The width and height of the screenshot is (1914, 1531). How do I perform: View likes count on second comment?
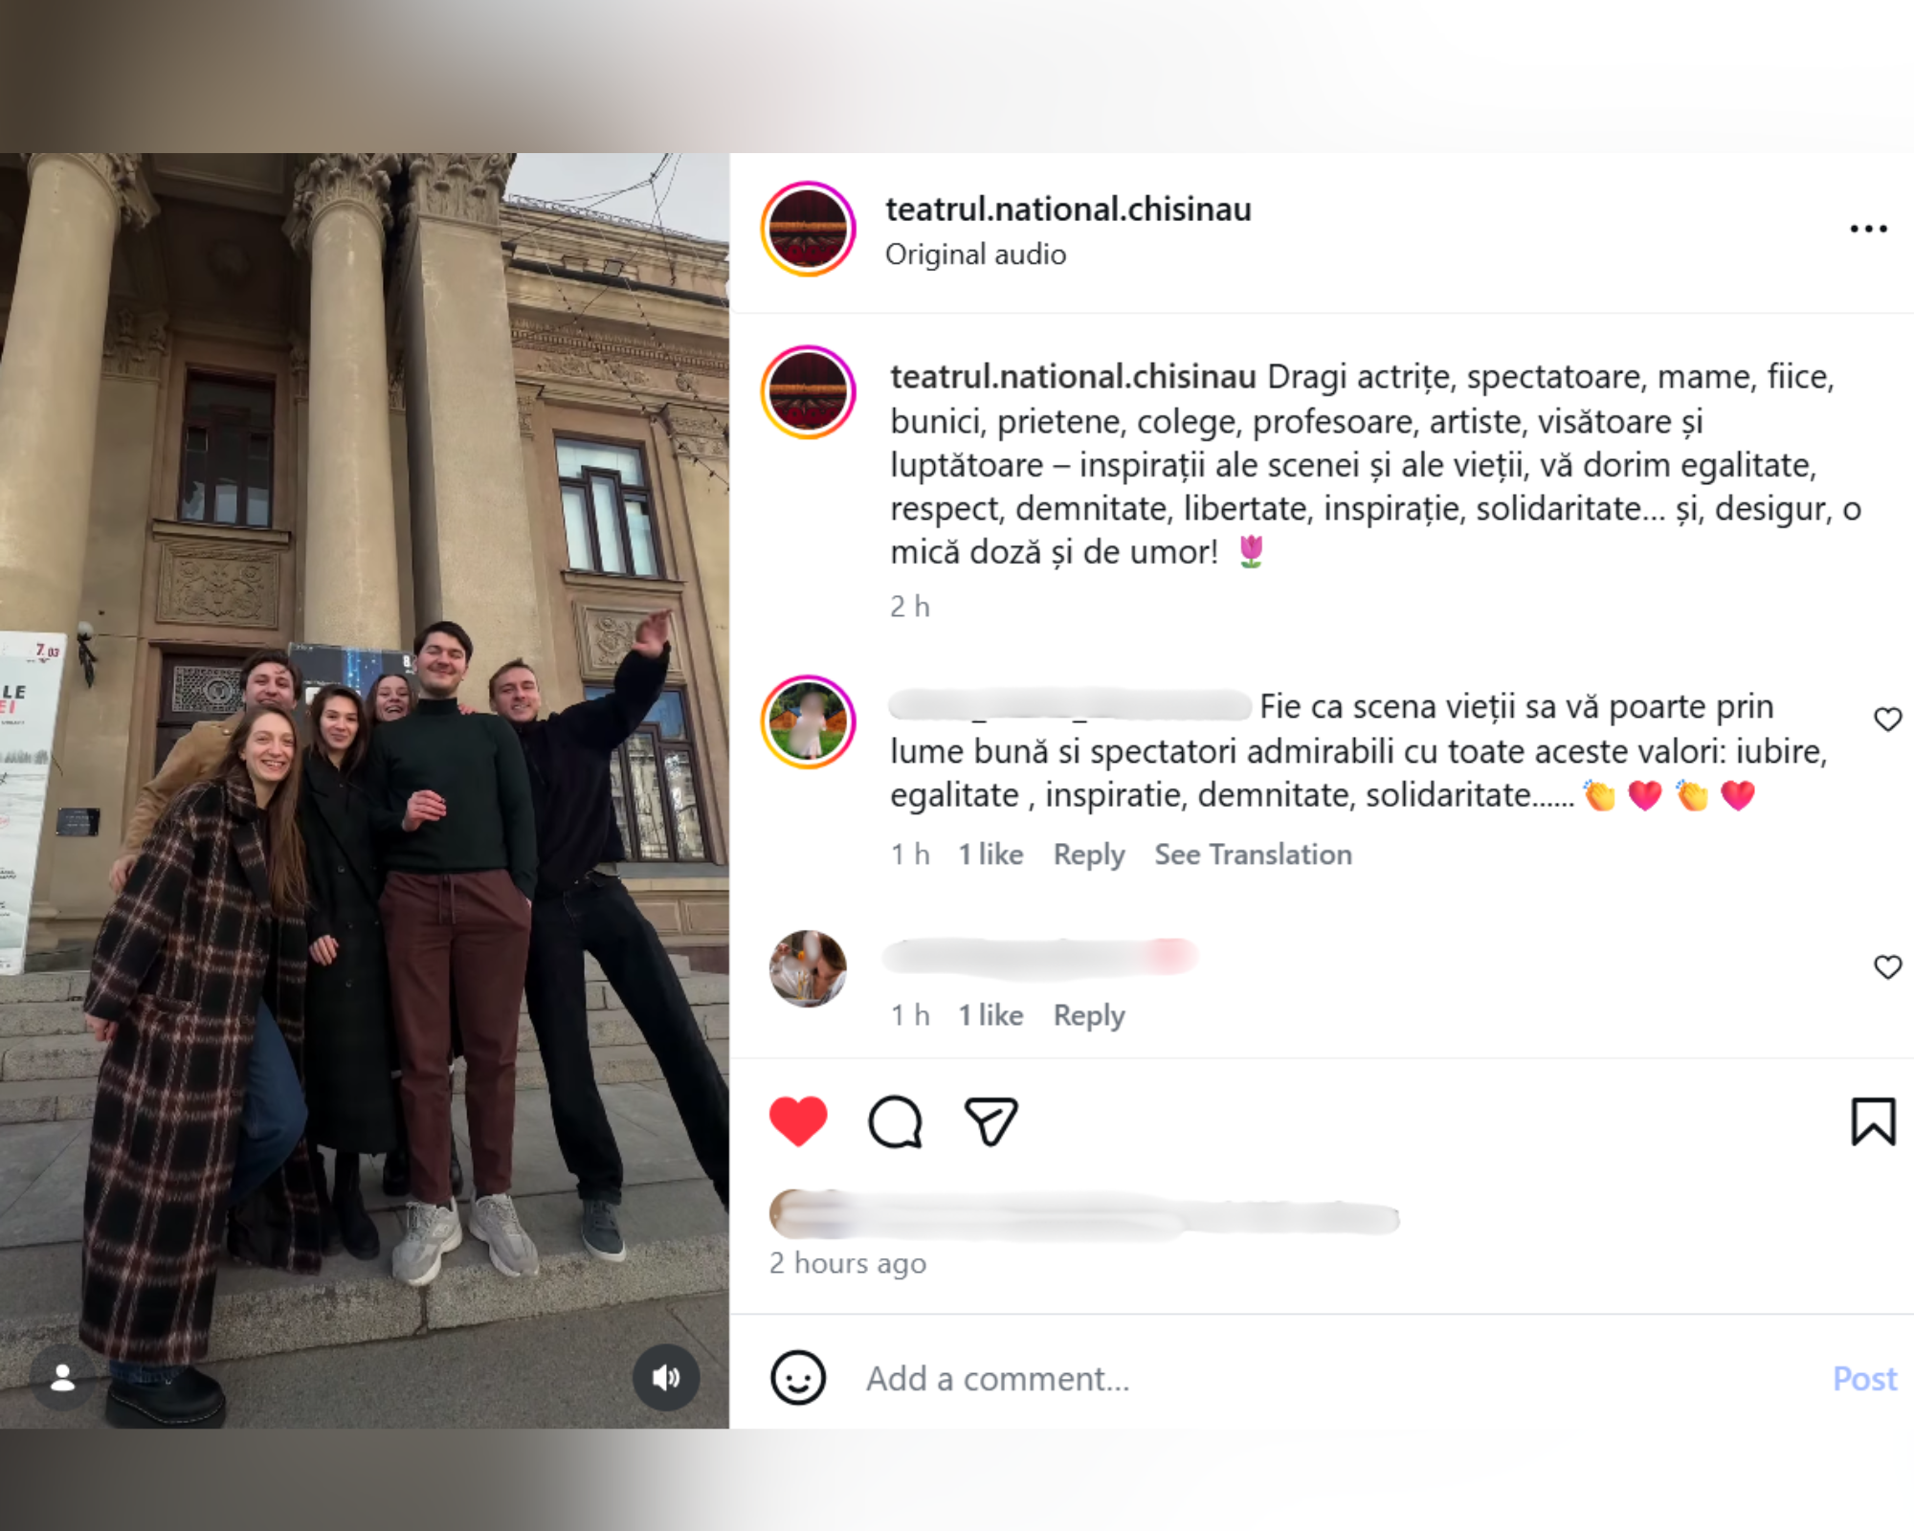990,1015
